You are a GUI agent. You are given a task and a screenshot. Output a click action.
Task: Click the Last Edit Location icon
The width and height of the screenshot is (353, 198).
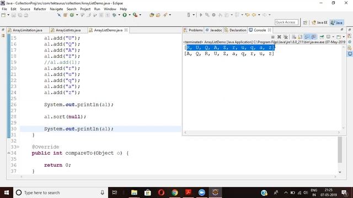pyautogui.click(x=248, y=15)
